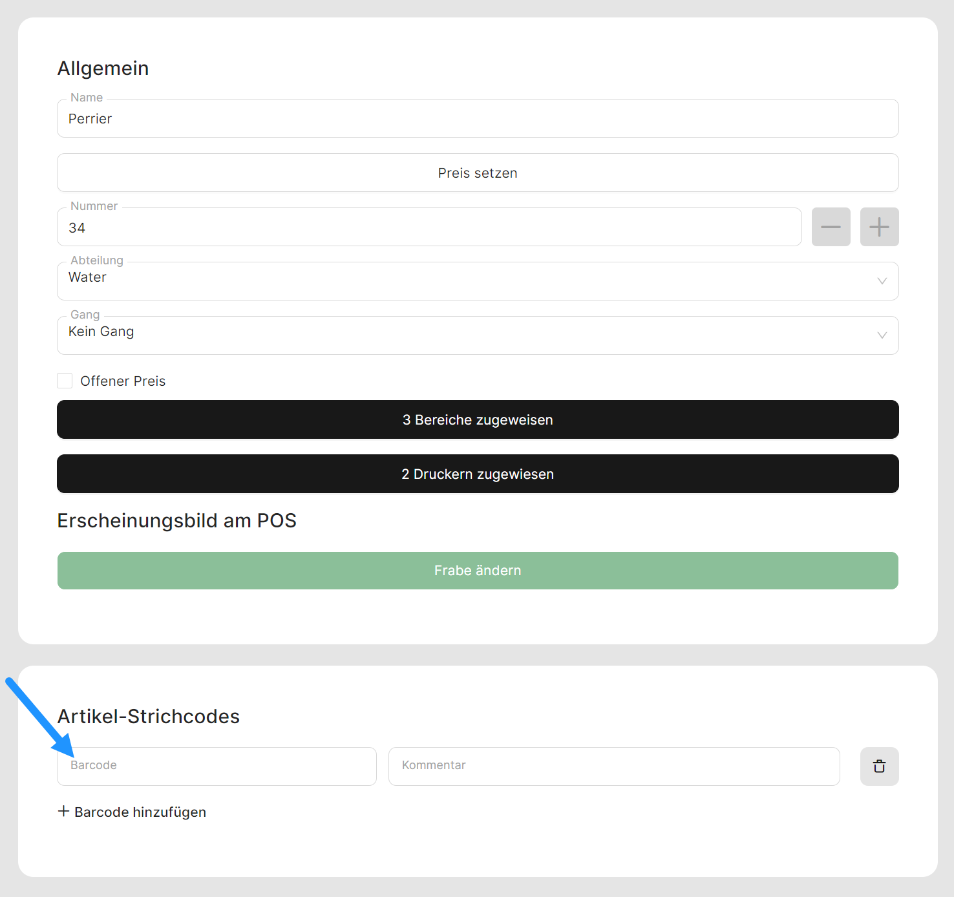The image size is (954, 897).
Task: Open 2 Druckern zugewiesen
Action: tap(478, 474)
